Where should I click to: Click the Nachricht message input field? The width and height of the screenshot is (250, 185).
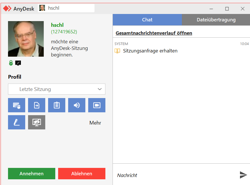(x=175, y=175)
